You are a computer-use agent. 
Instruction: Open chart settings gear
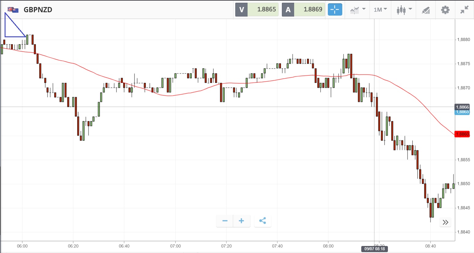click(445, 10)
